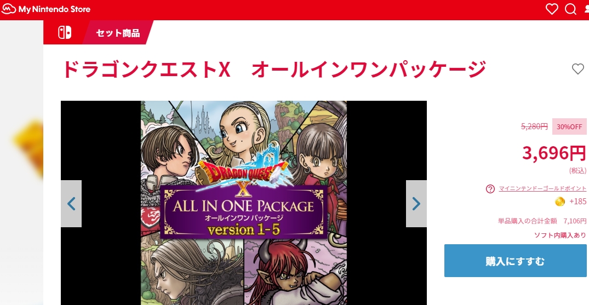This screenshot has height=305, width=589.
Task: Open the account icon at header edge
Action: click(586, 9)
